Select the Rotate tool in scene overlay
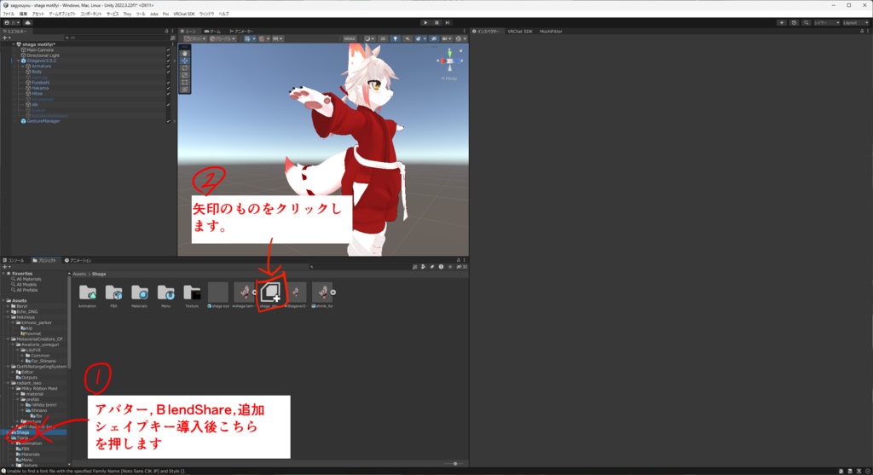873x475 pixels. click(x=185, y=68)
